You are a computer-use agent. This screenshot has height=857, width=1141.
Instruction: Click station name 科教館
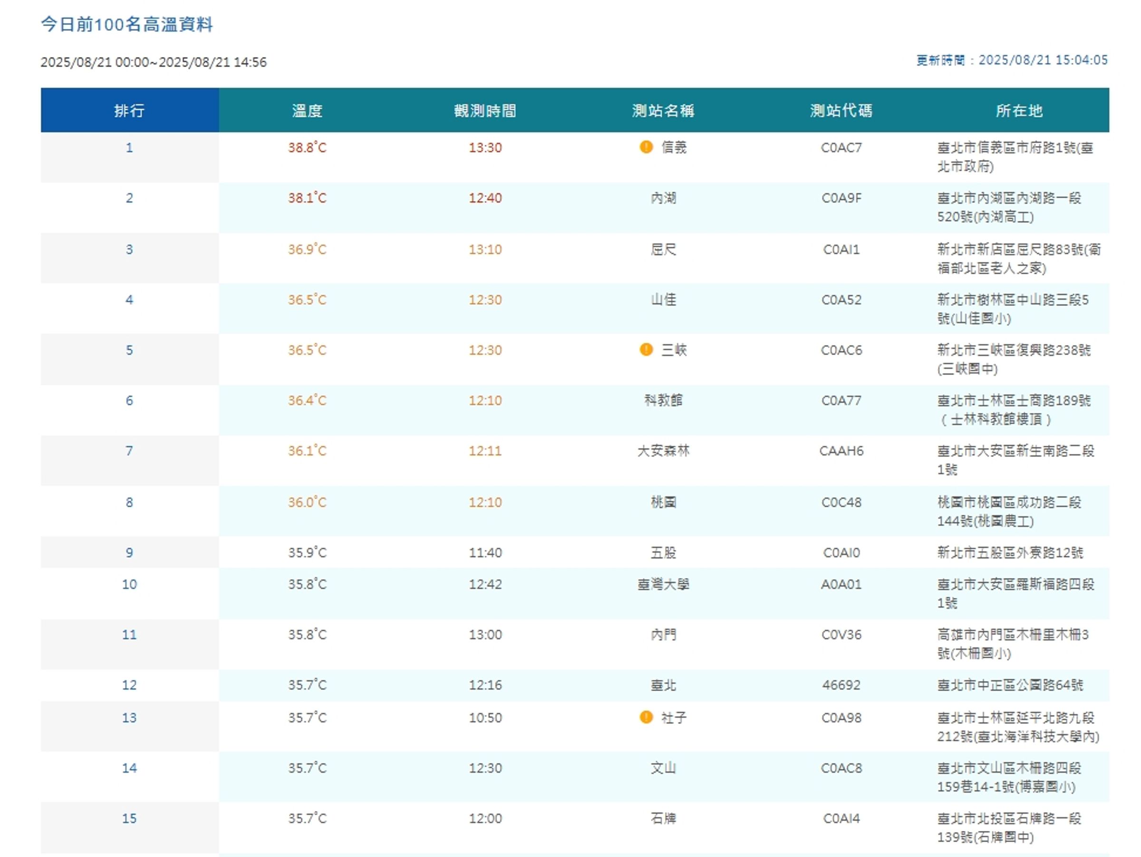tap(663, 400)
